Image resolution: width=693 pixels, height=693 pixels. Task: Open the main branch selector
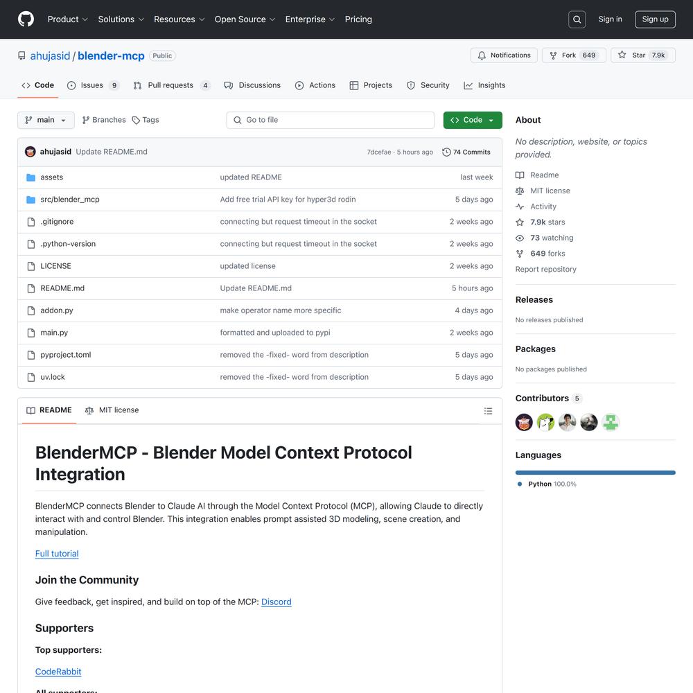(x=46, y=120)
